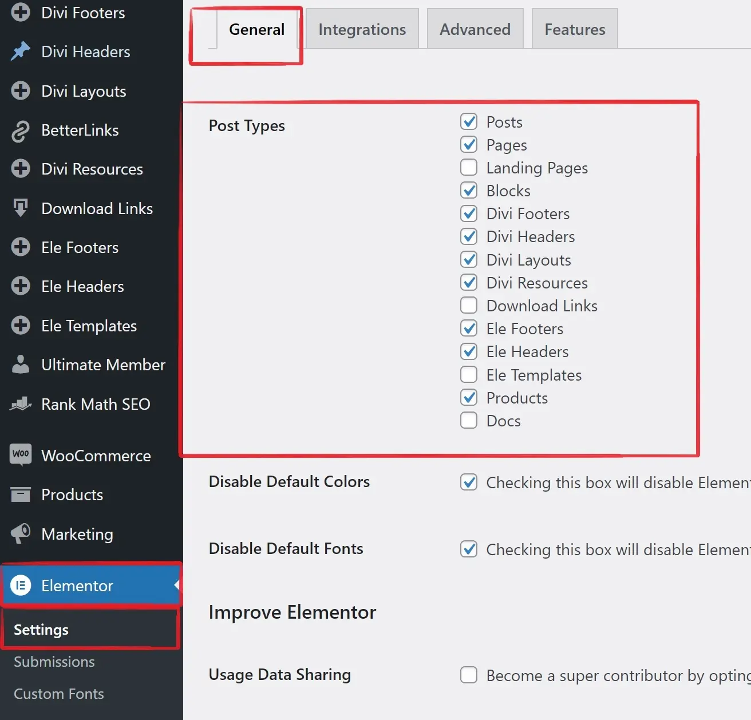Toggle Ele Headers post type checkbox

click(469, 351)
